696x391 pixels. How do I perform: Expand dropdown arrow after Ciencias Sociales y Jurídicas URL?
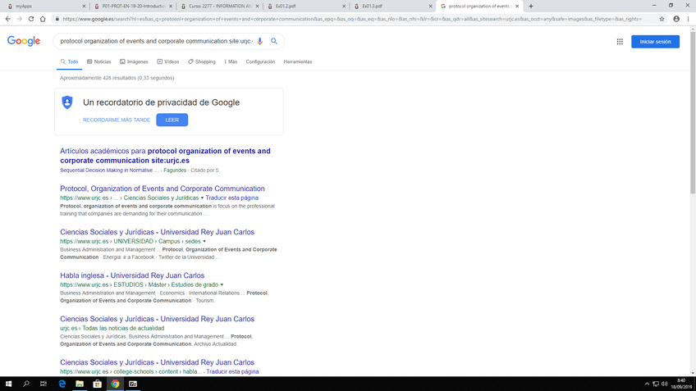(x=202, y=198)
